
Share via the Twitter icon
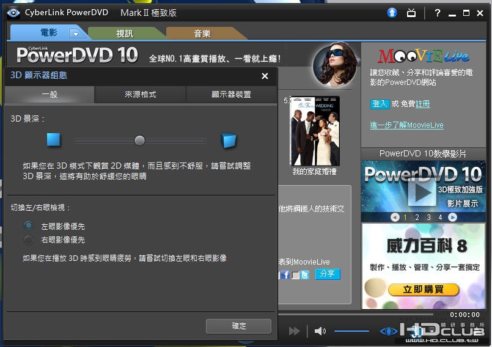coord(305,275)
